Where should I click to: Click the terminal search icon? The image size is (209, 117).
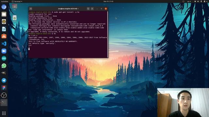pos(88,9)
